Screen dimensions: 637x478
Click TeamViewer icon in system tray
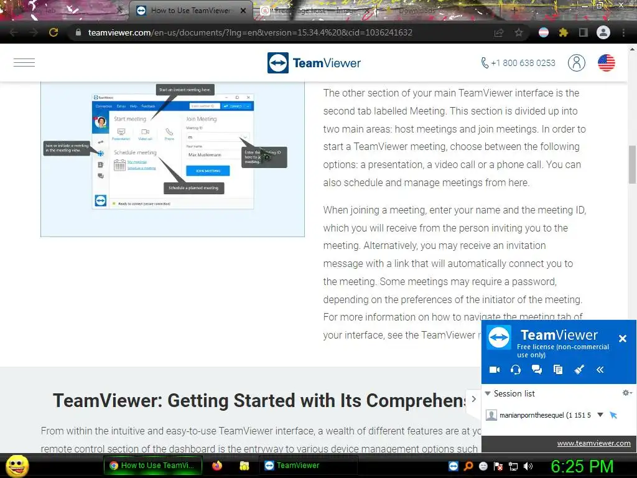click(453, 466)
